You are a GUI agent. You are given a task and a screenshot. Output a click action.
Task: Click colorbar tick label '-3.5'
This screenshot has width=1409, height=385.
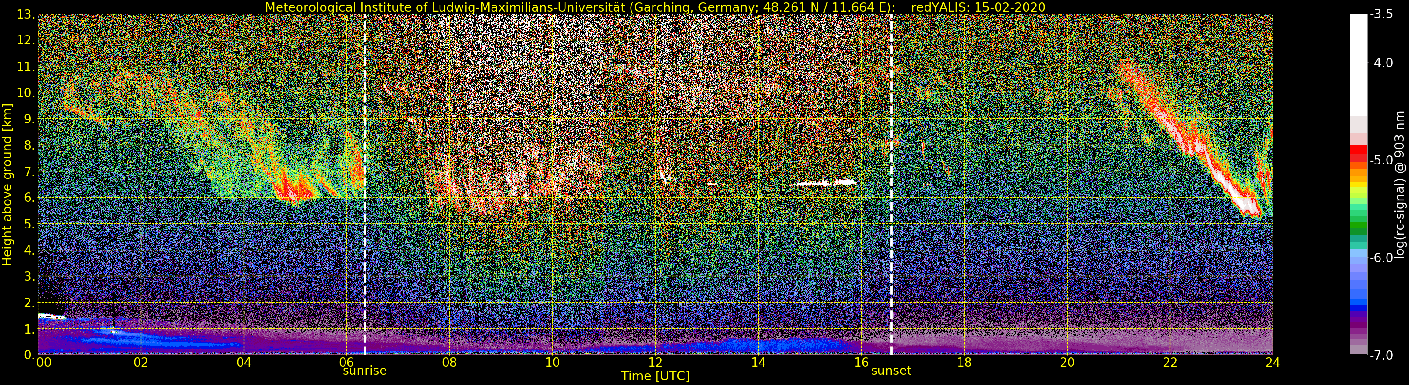point(1381,15)
